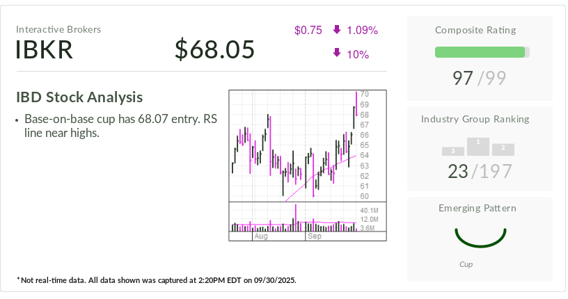Click the down arrow beside 10%
568x299 pixels.
coord(337,53)
